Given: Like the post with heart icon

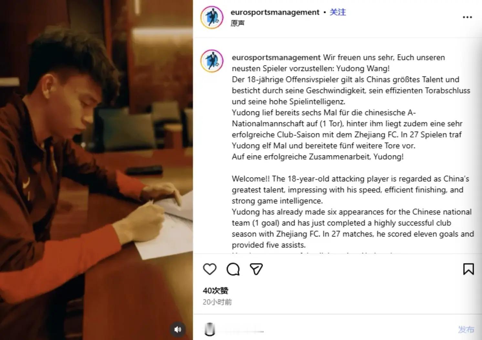Looking at the screenshot, I should [x=210, y=269].
